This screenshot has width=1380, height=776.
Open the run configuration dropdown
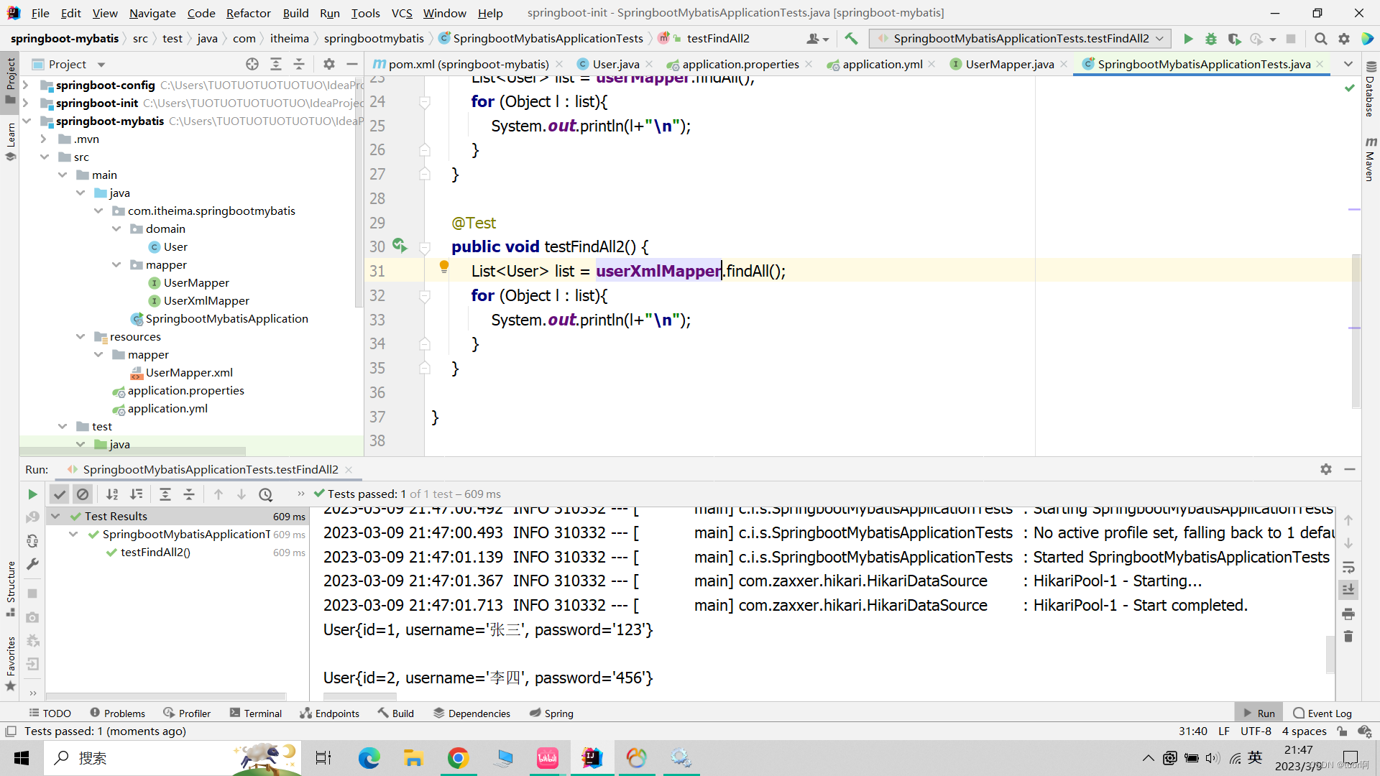coord(1161,38)
